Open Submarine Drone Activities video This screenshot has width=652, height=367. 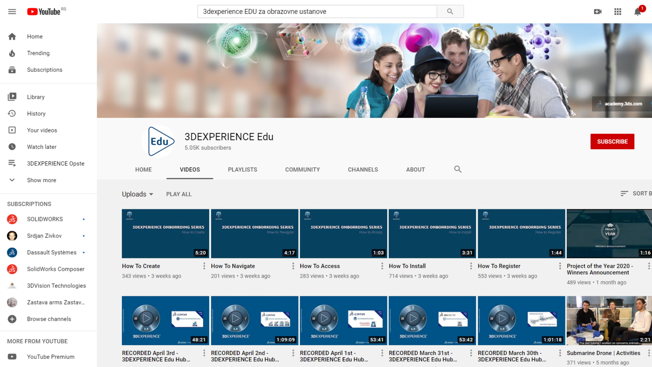[x=609, y=321]
